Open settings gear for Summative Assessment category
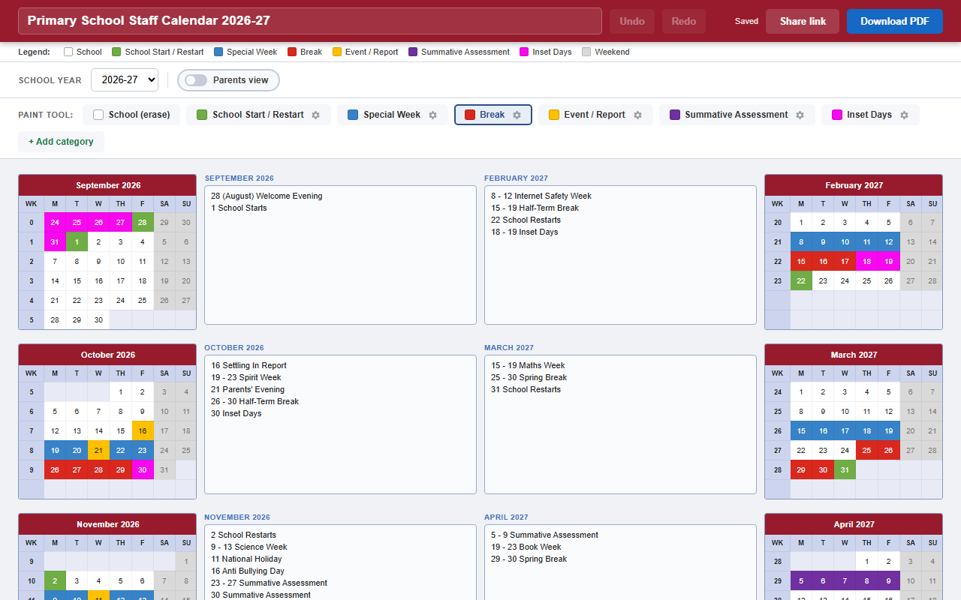961x600 pixels. (x=800, y=115)
